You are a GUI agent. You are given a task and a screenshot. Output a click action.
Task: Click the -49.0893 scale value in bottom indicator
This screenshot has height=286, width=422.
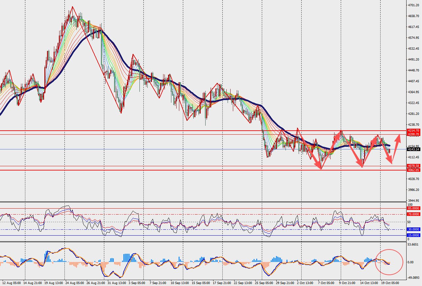(414, 278)
